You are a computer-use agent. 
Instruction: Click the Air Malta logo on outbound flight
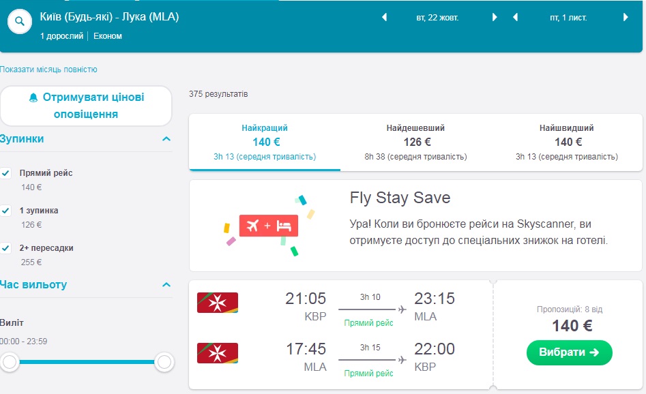pyautogui.click(x=217, y=303)
